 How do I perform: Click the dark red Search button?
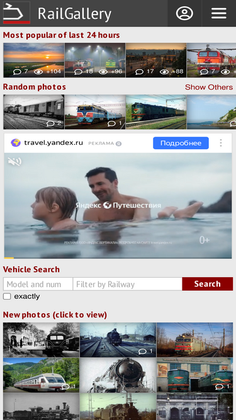click(208, 284)
